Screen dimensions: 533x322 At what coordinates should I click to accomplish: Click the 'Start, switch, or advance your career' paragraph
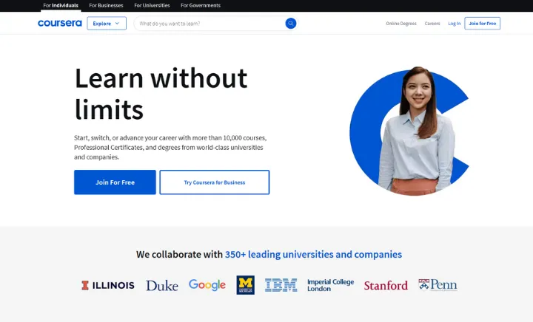tap(170, 148)
